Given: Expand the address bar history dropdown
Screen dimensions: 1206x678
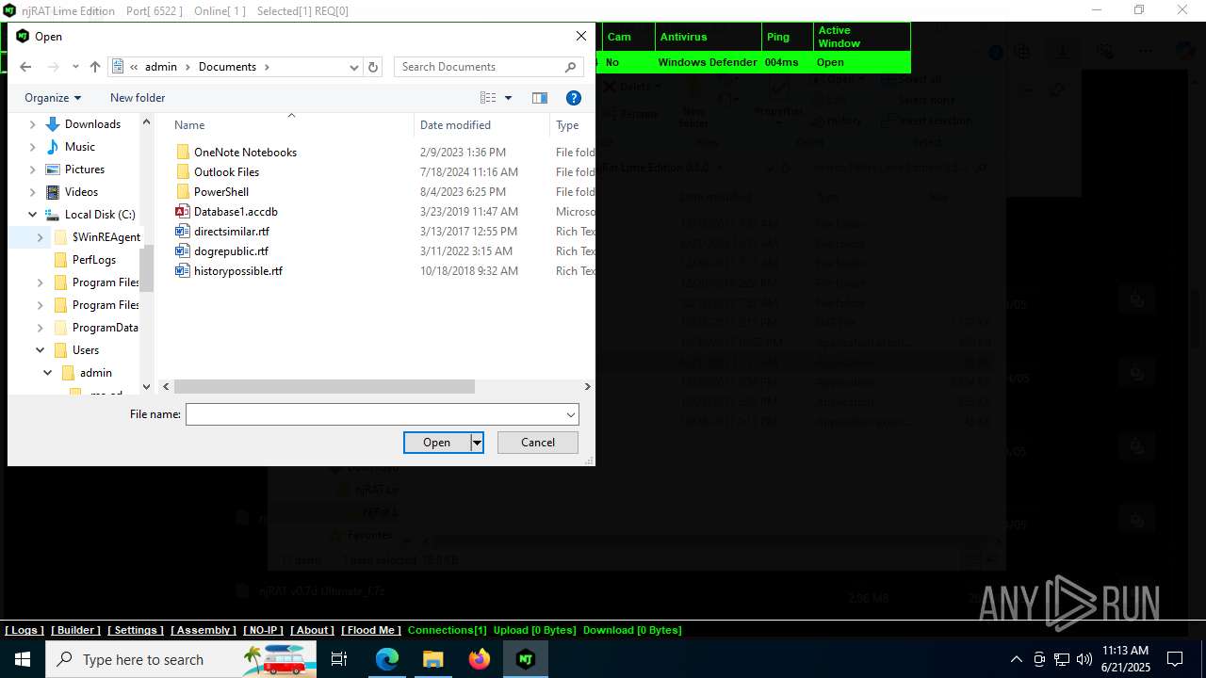Looking at the screenshot, I should pos(354,67).
